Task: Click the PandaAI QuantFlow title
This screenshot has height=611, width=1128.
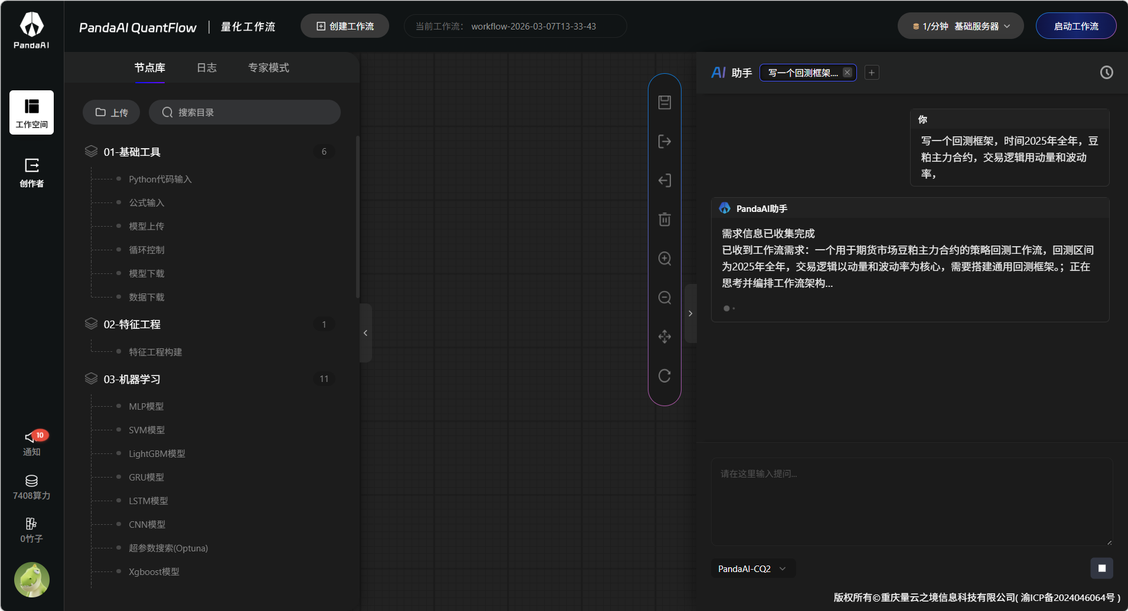Action: [138, 27]
